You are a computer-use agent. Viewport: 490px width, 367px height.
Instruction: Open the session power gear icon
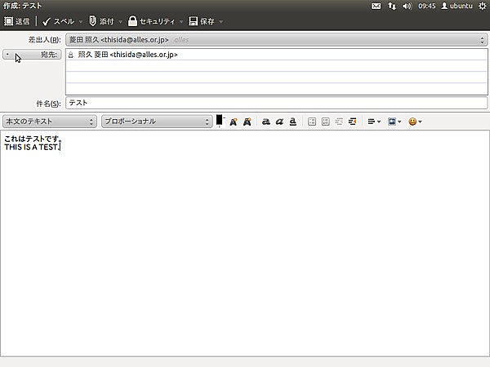pyautogui.click(x=482, y=6)
